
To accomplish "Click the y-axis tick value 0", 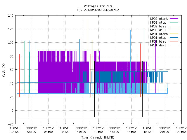I will (12, 111).
